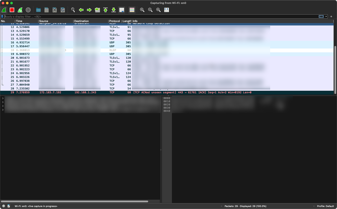Sort by Time column header

(27, 21)
